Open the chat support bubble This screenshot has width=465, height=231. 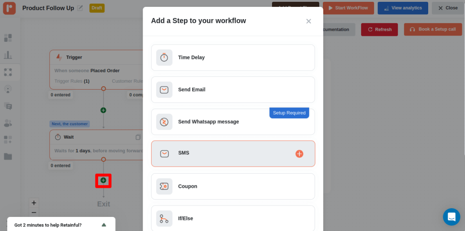[451, 217]
